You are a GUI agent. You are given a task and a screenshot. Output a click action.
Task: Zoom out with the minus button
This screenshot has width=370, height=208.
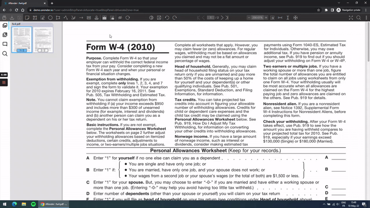(x=249, y=18)
